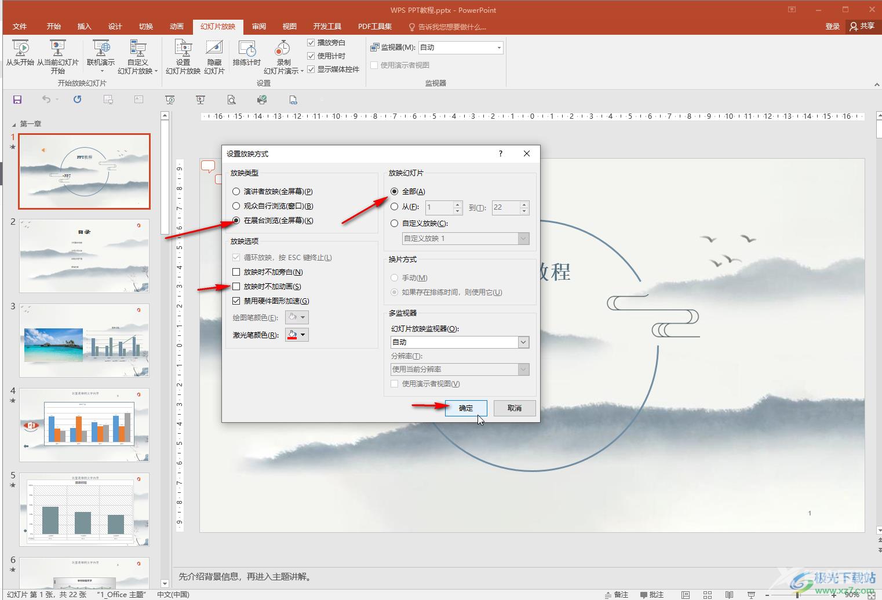Click the 90% zoom level text
Viewport: 882px width, 600px height.
point(852,595)
